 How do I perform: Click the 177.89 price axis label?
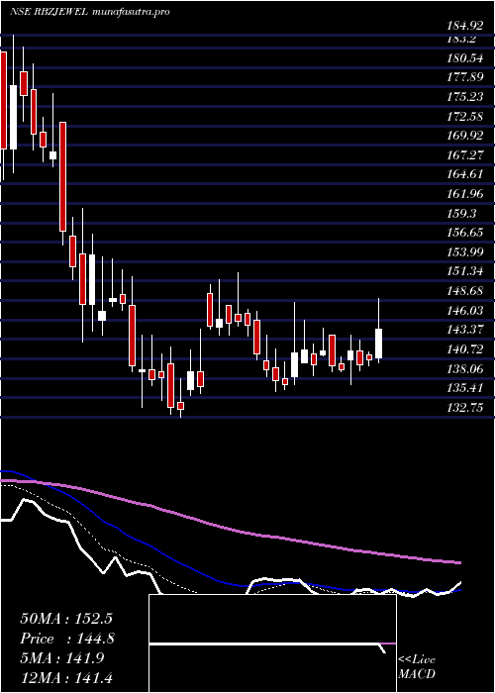click(465, 77)
